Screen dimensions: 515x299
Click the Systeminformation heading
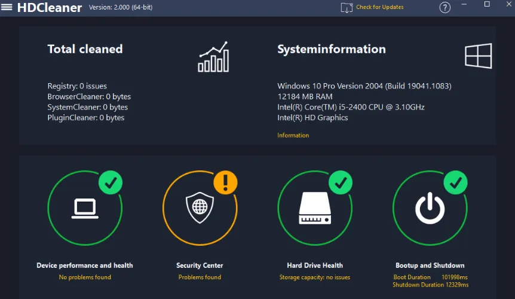coord(332,49)
